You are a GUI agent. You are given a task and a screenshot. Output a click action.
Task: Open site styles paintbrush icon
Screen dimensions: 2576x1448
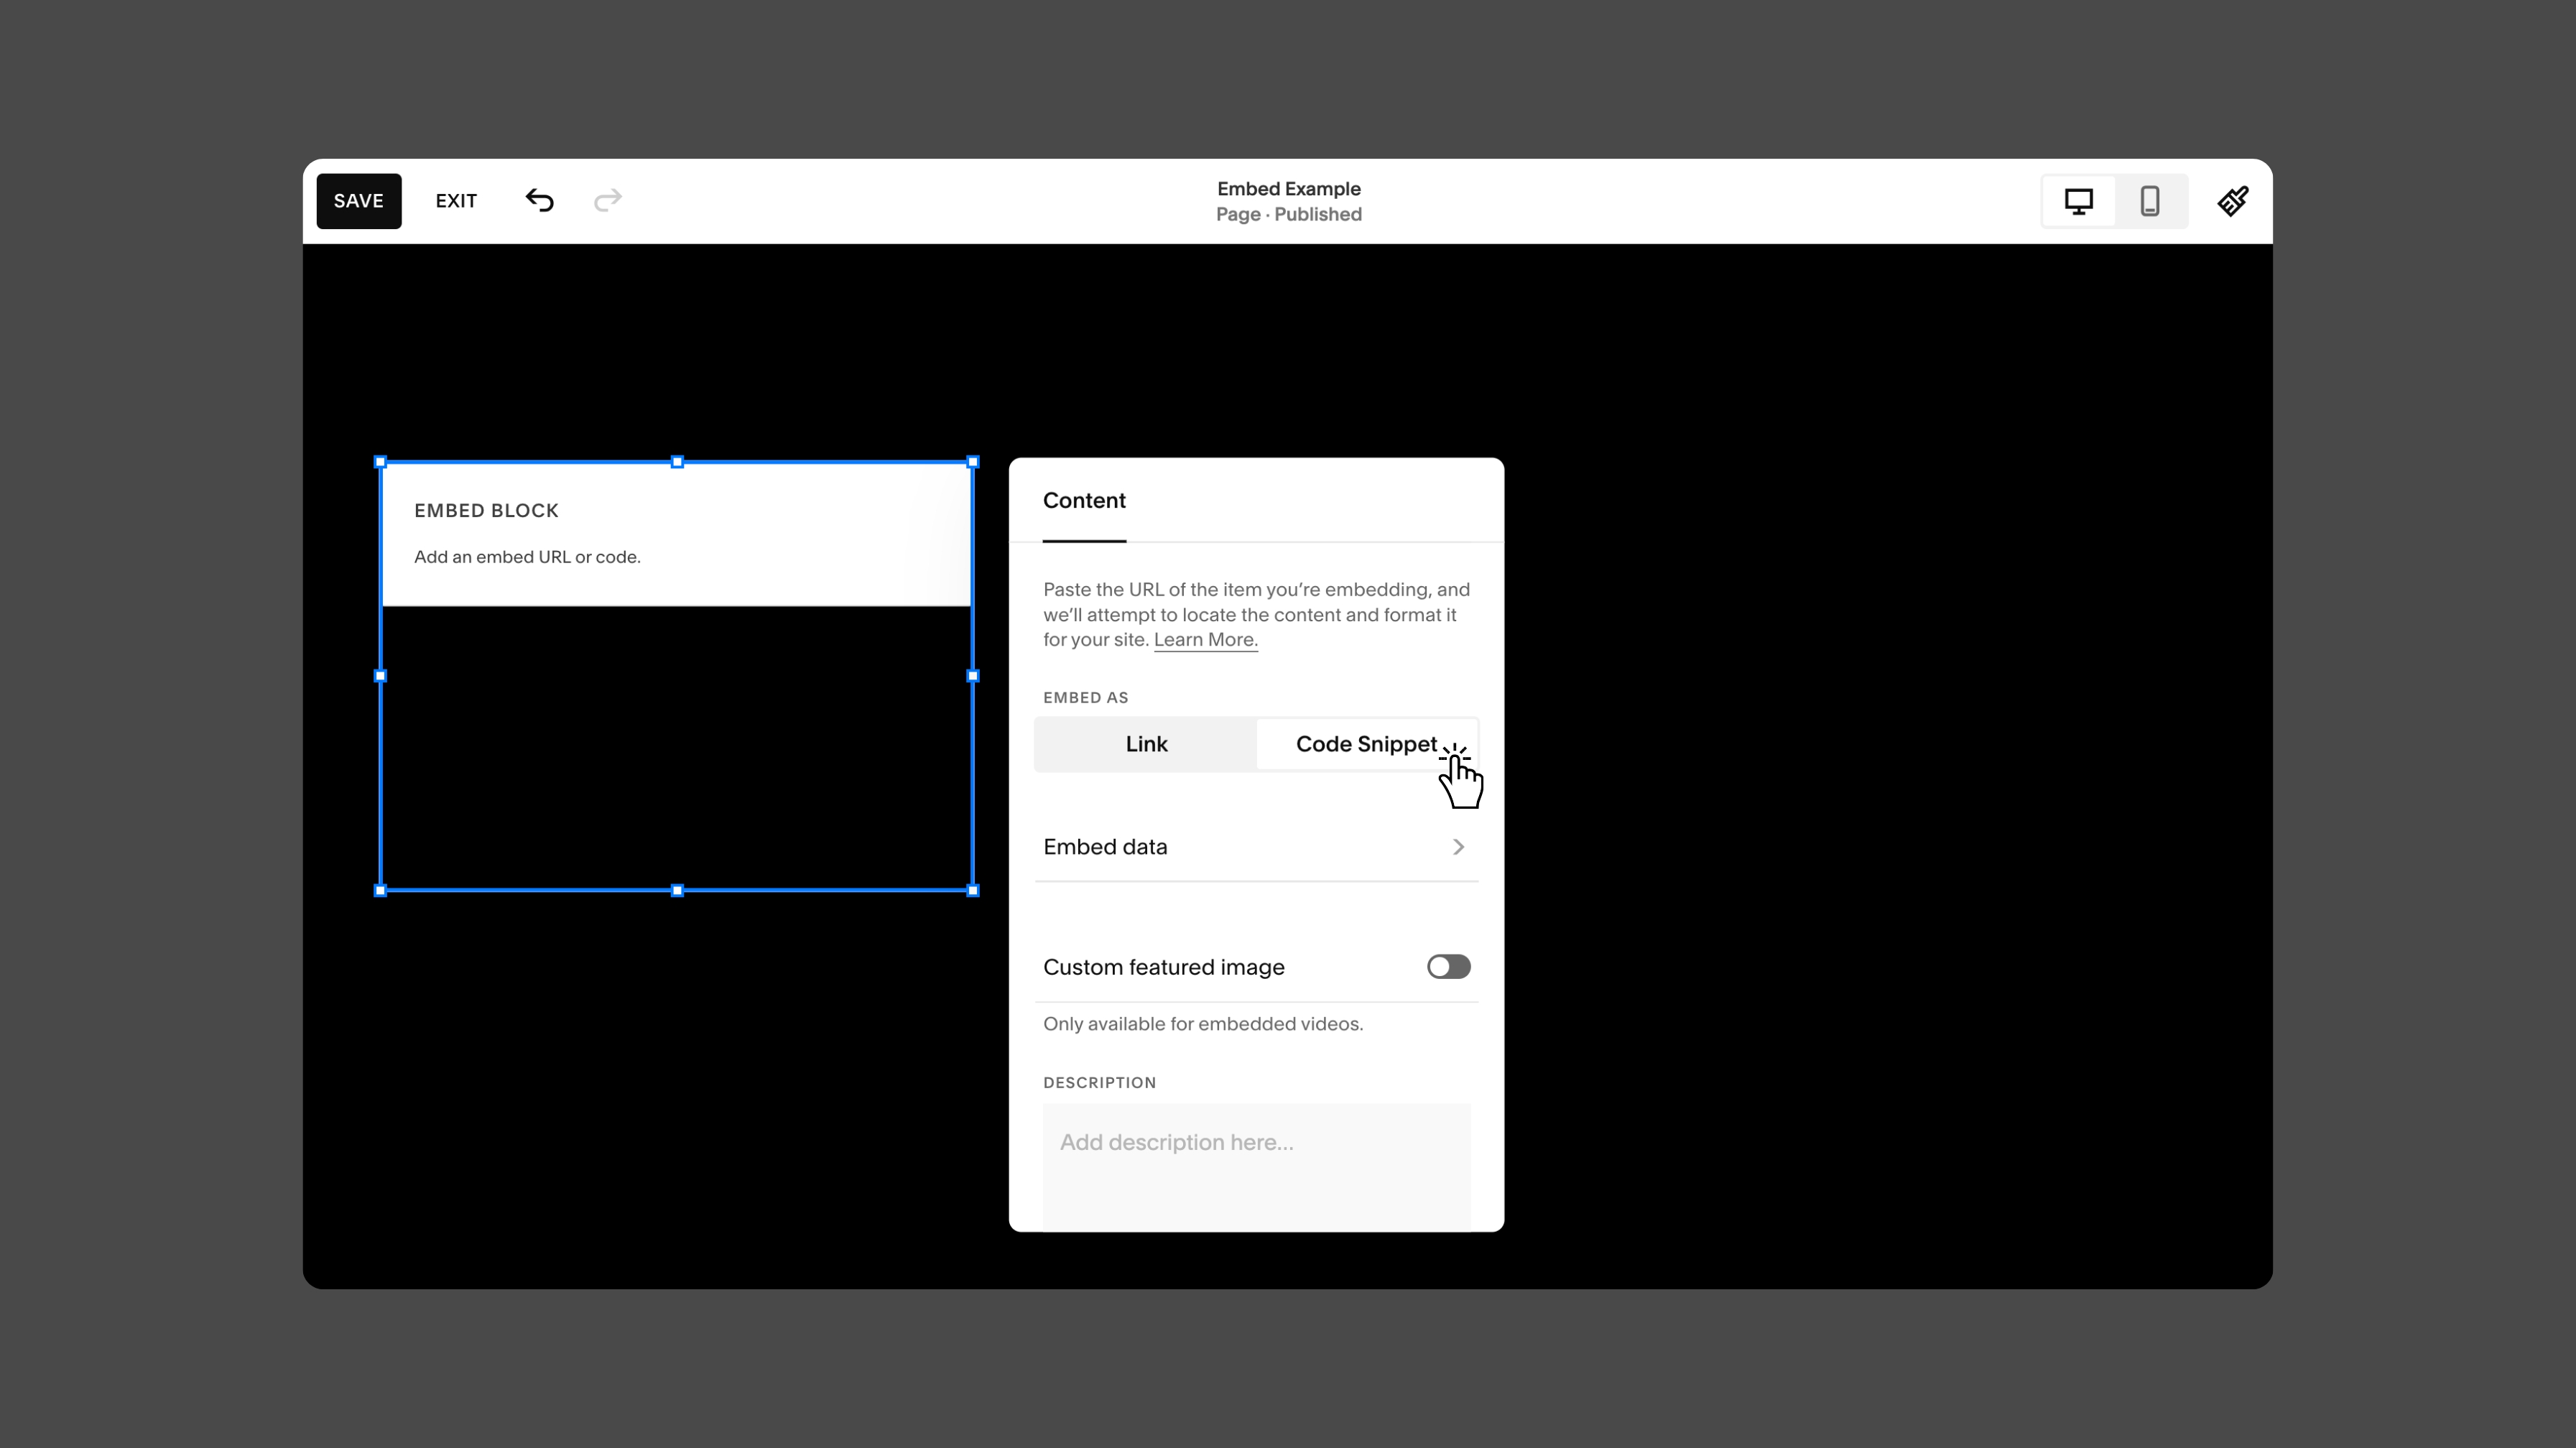(x=2233, y=201)
